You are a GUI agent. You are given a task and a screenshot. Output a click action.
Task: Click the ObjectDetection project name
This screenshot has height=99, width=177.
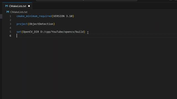tap(41, 24)
